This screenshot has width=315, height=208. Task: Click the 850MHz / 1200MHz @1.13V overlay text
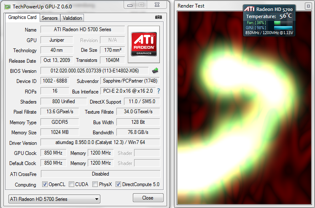pos(269,33)
